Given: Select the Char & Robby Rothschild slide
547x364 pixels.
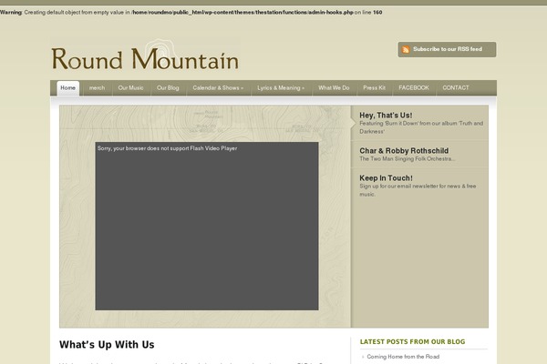Looking at the screenshot, I should pyautogui.click(x=419, y=155).
